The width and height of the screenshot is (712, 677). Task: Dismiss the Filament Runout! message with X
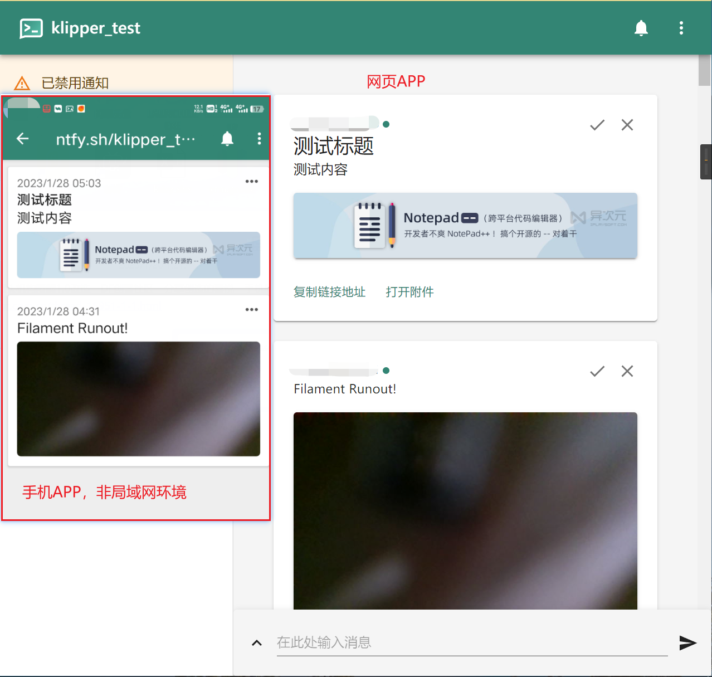(627, 371)
